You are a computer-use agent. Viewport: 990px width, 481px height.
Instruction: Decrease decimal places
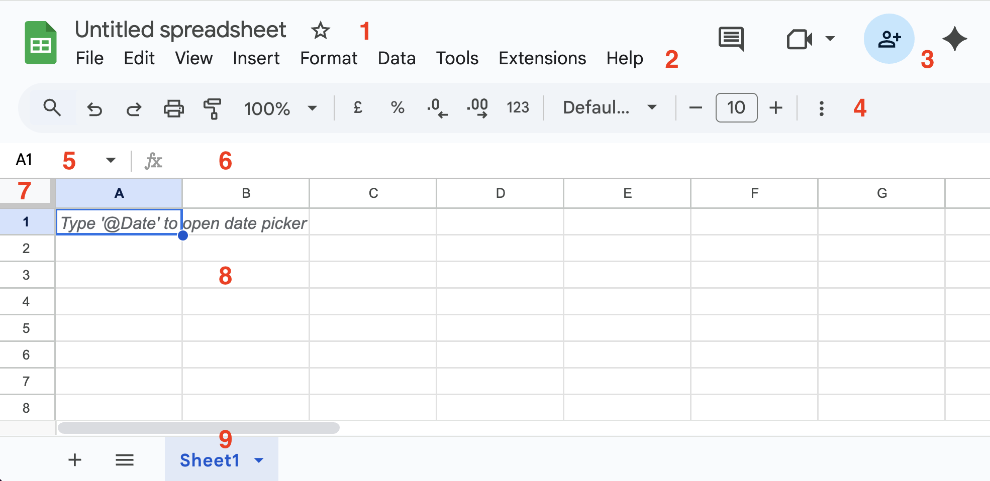437,108
